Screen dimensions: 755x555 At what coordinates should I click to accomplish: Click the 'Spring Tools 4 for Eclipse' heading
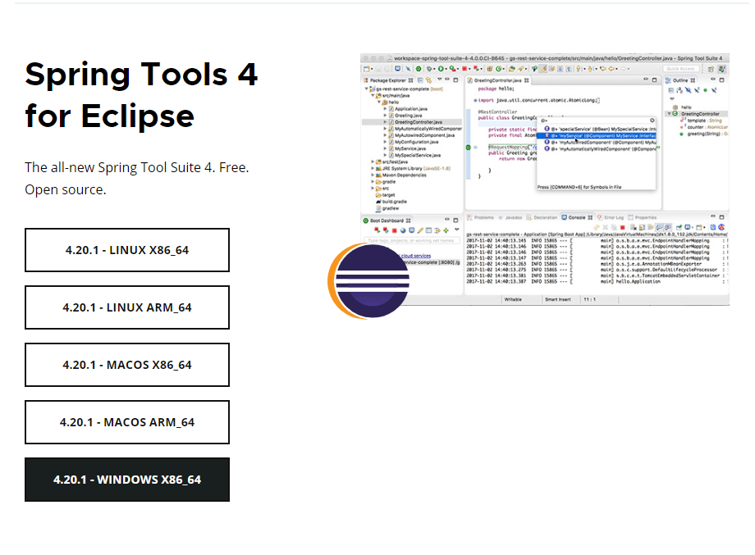pyautogui.click(x=141, y=95)
